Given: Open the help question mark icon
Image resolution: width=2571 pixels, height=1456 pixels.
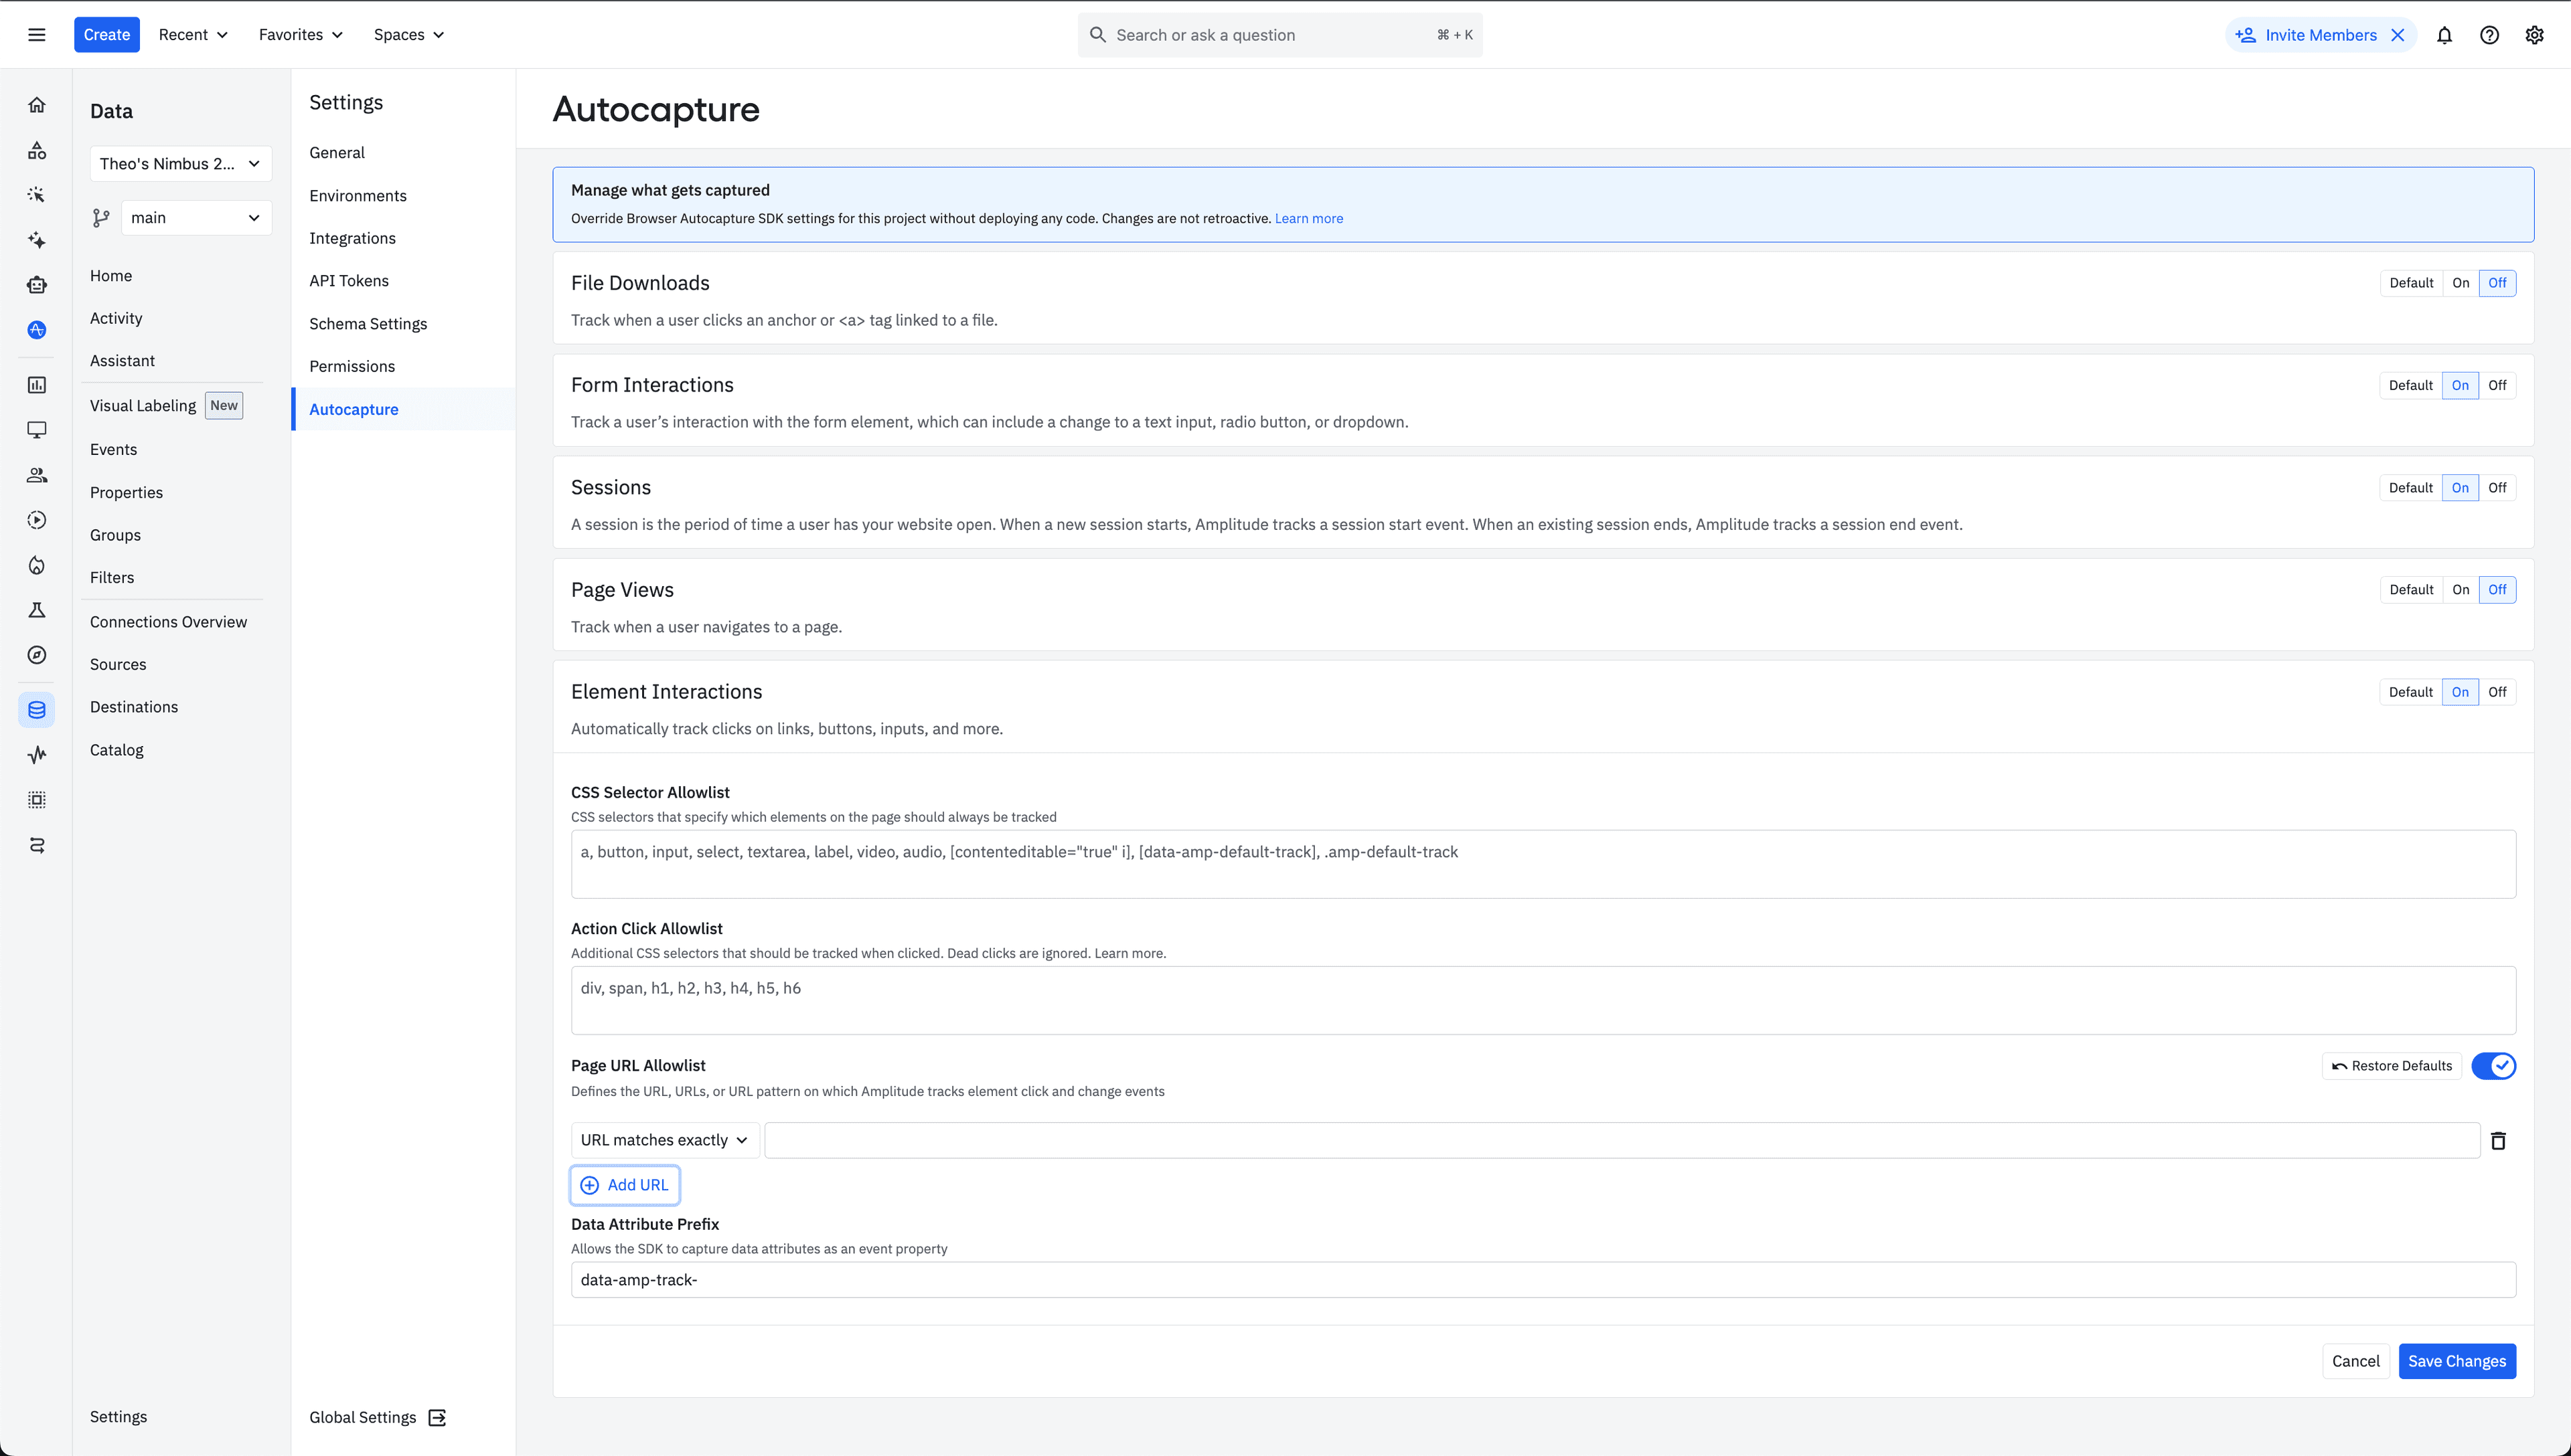Looking at the screenshot, I should (x=2489, y=35).
